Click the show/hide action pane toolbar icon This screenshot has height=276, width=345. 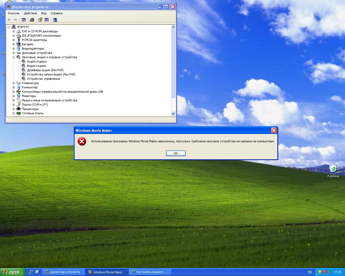point(47,20)
